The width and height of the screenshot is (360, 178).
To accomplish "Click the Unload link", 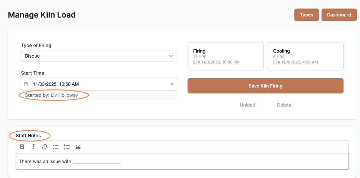I will 247,105.
